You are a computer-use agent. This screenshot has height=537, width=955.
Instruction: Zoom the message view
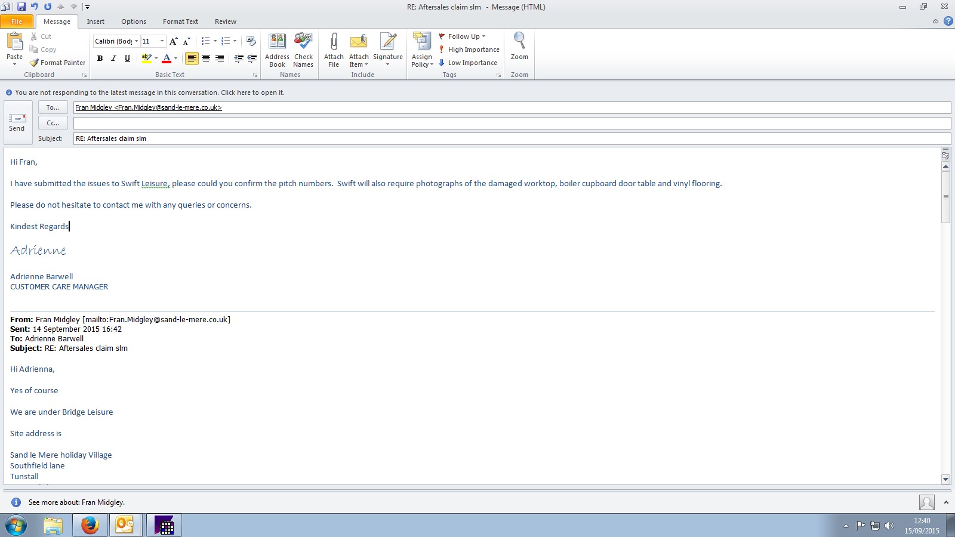pyautogui.click(x=519, y=47)
